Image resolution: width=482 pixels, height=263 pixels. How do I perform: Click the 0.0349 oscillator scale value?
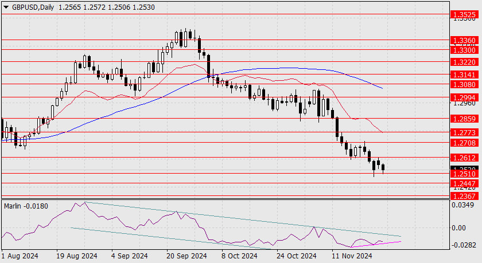pos(462,205)
